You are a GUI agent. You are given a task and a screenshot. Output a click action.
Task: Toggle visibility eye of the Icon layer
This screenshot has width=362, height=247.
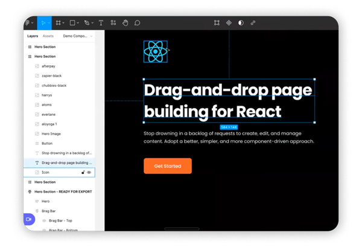coord(89,172)
